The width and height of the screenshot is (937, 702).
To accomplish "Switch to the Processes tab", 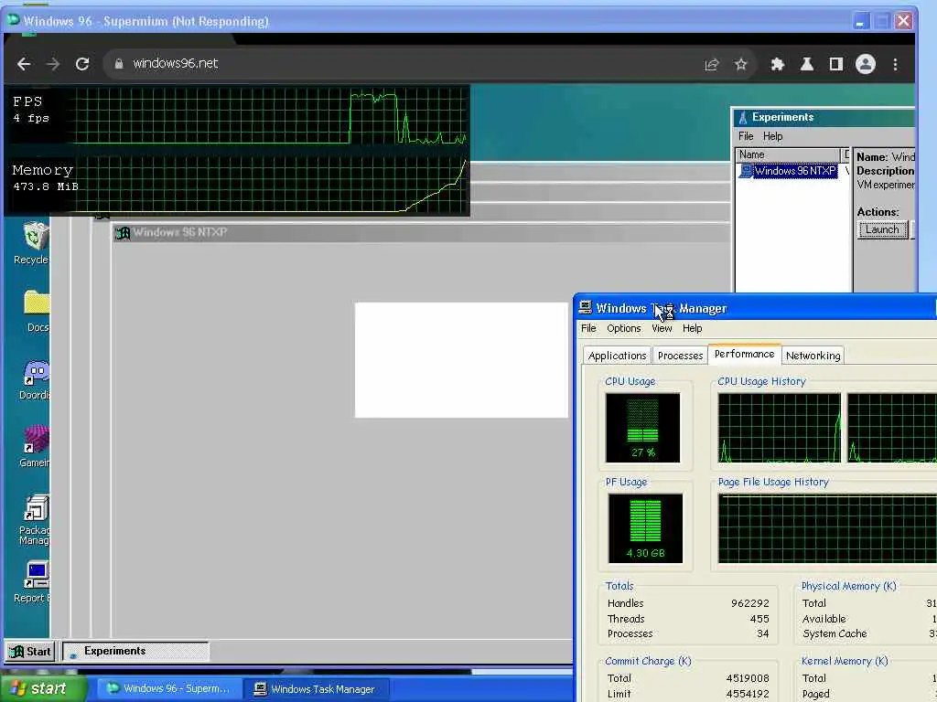I will [x=680, y=356].
